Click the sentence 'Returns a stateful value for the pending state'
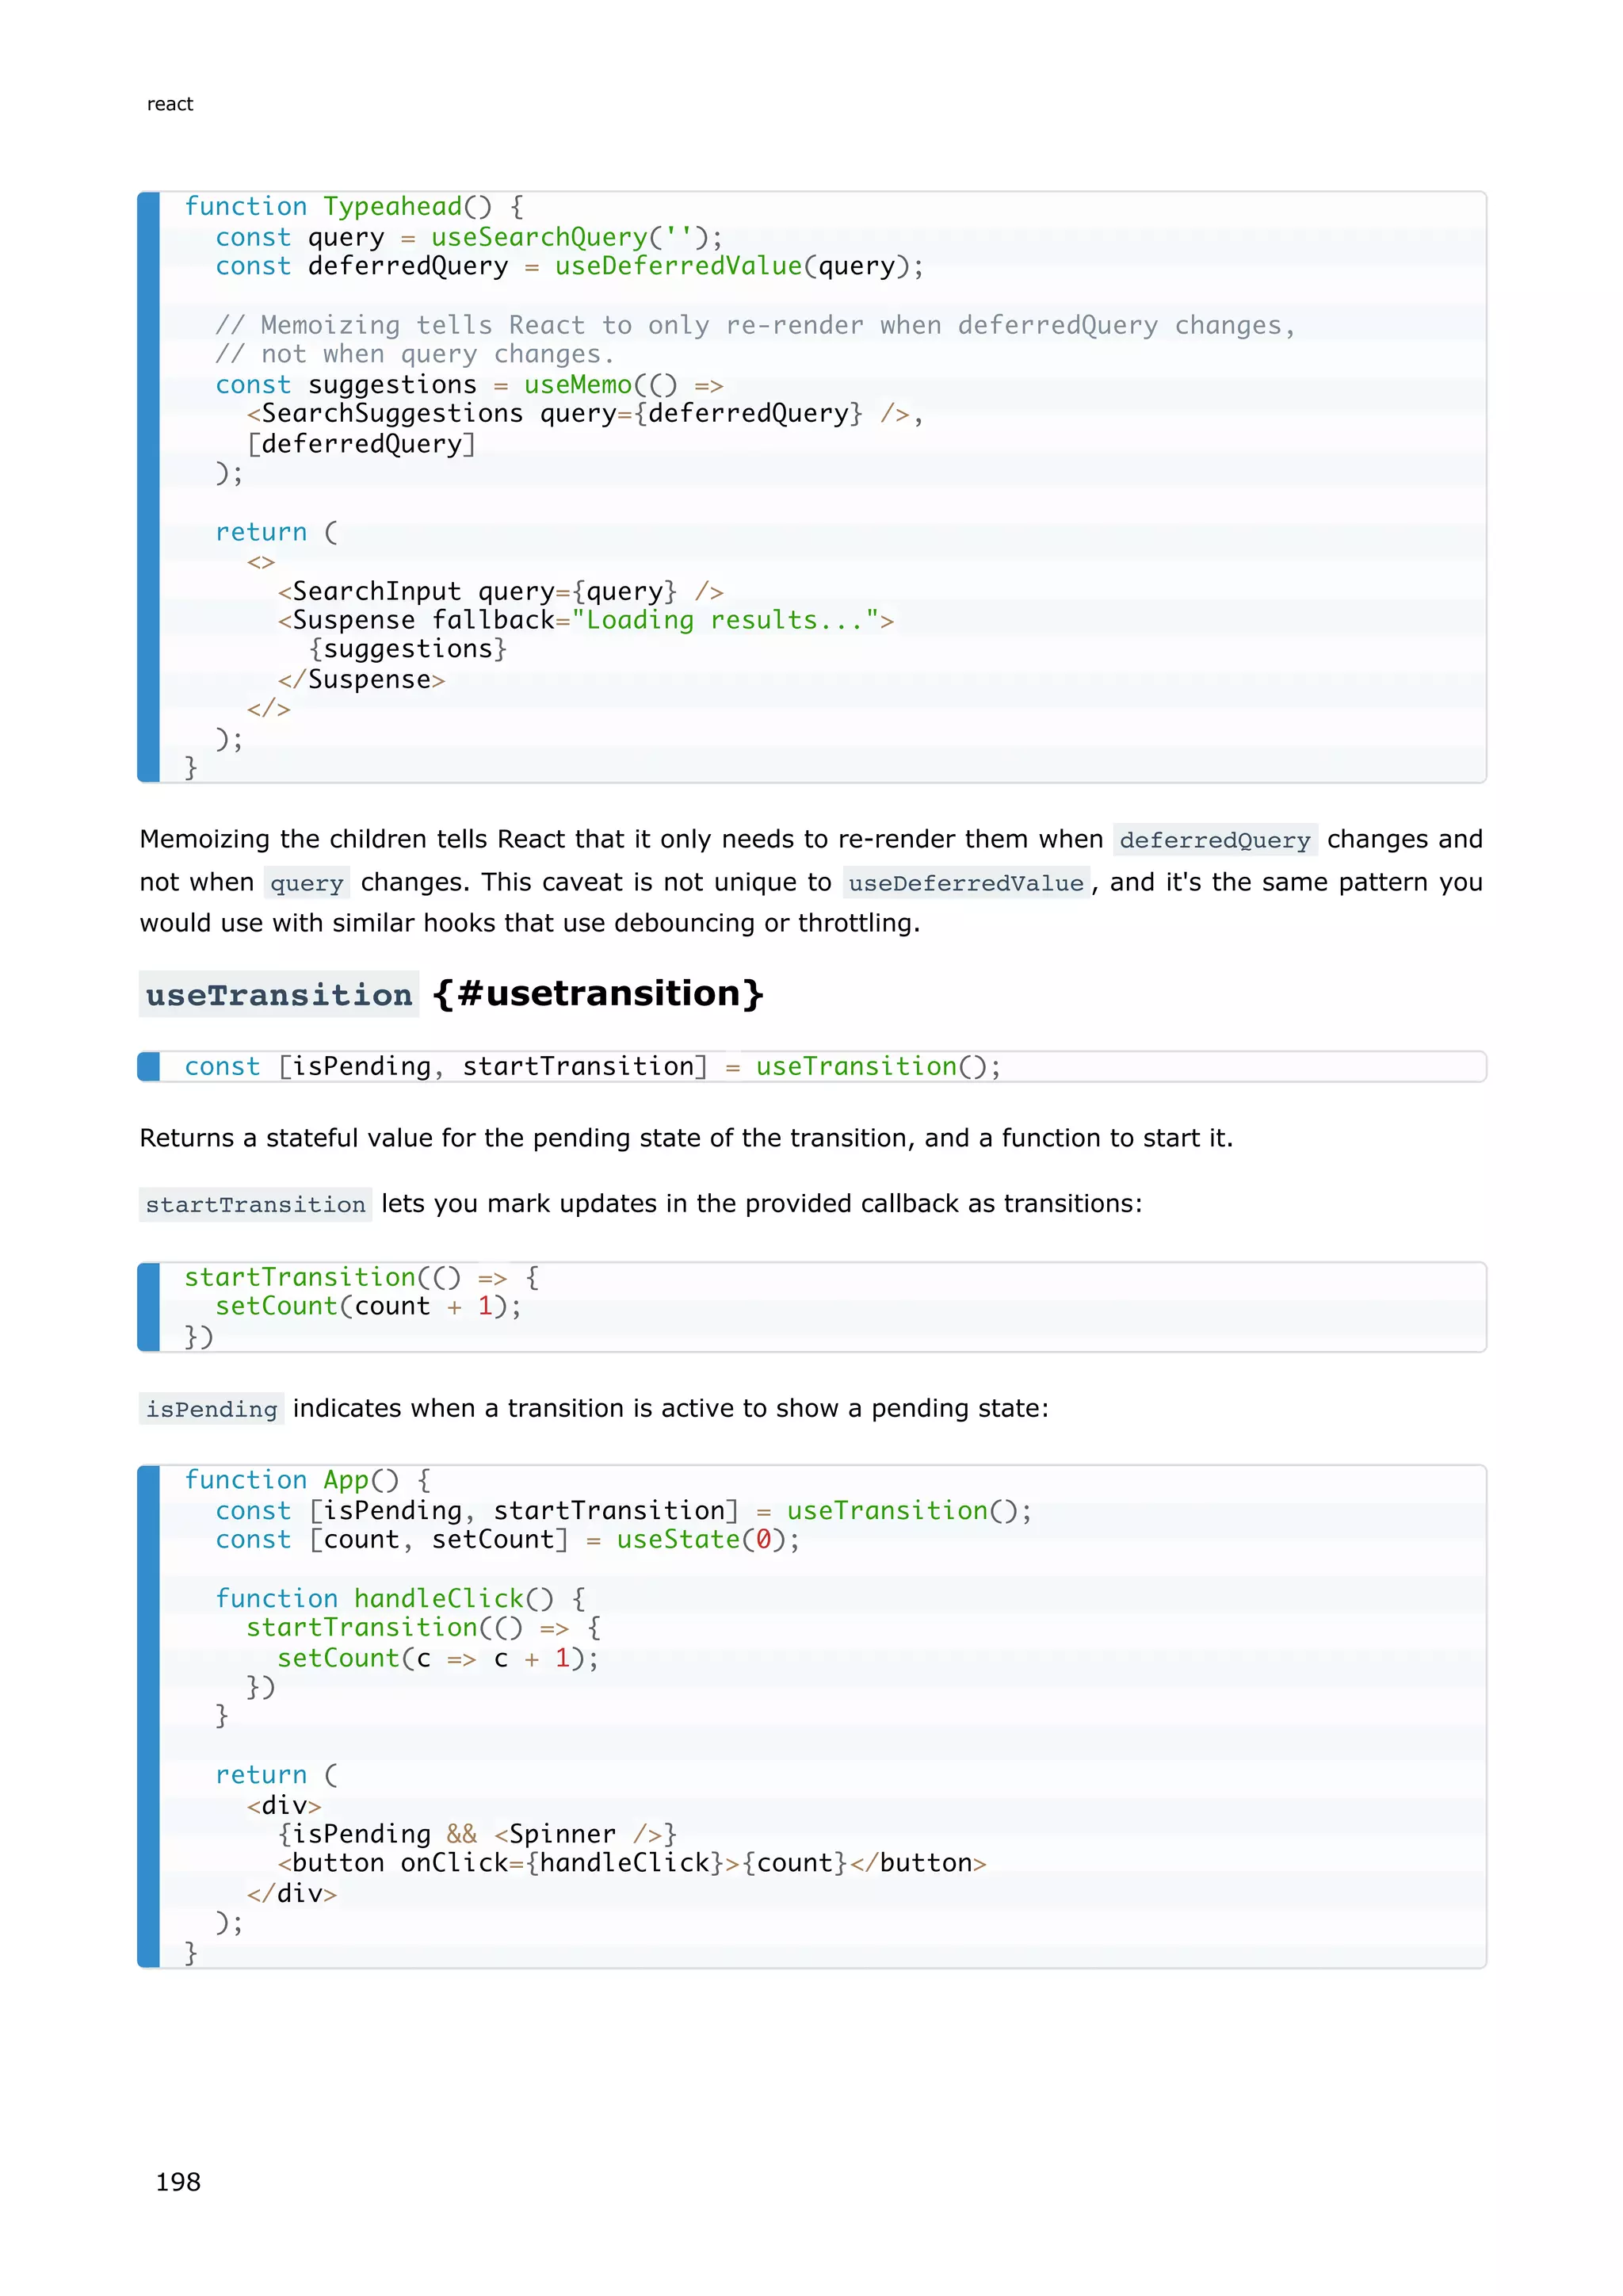The width and height of the screenshot is (1623, 2296). (686, 1138)
